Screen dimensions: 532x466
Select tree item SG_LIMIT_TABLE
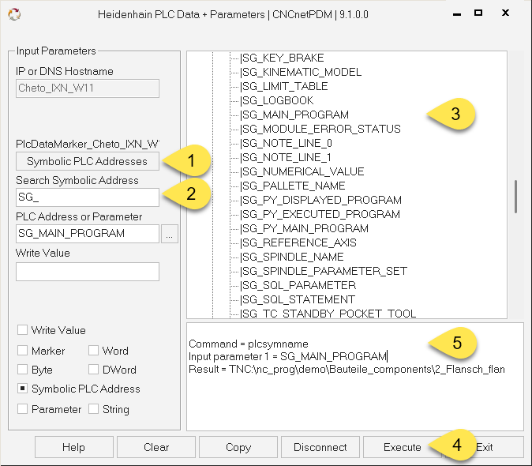coord(283,87)
